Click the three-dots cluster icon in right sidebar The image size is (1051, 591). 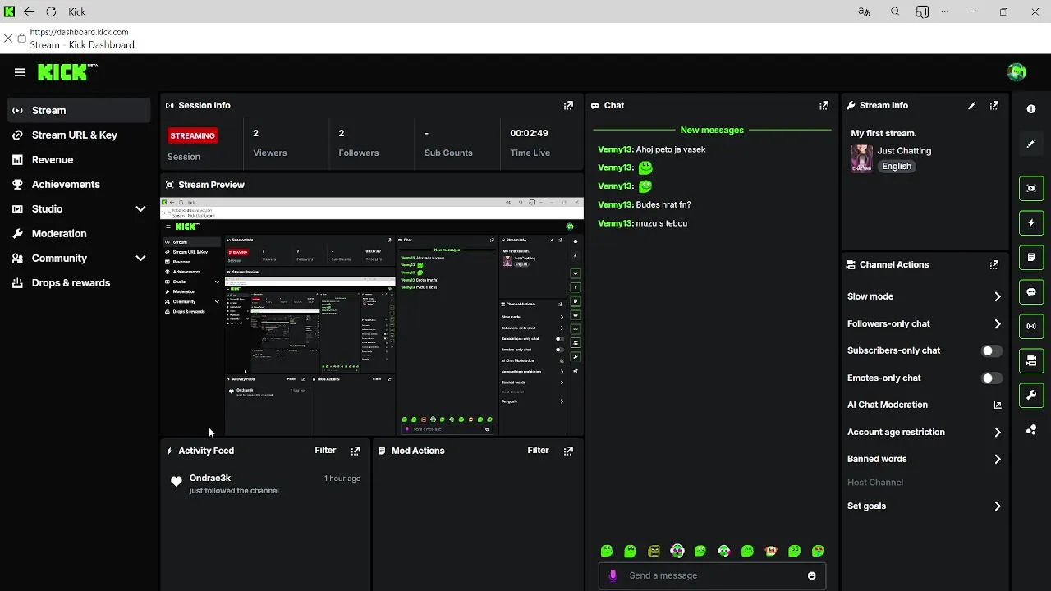tap(1031, 429)
